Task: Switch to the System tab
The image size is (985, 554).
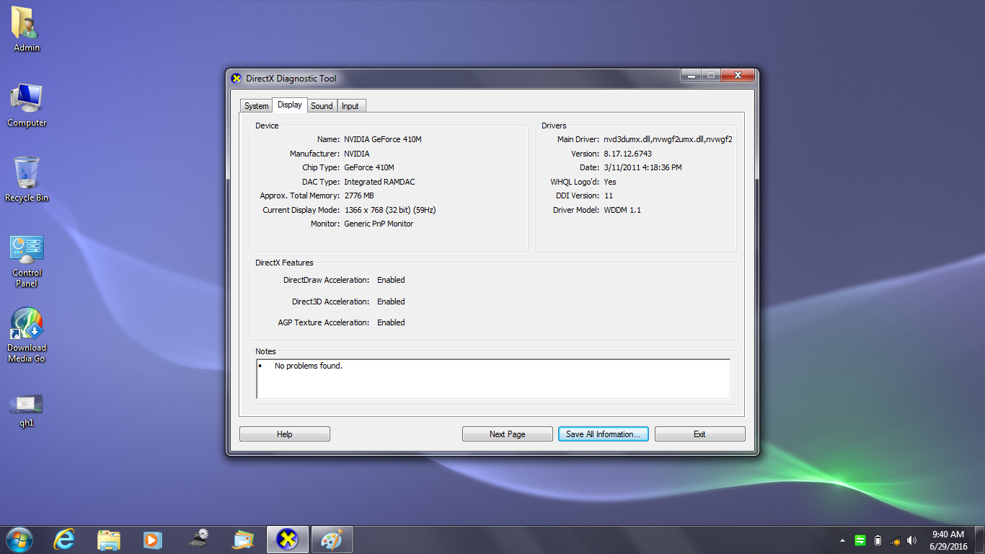Action: click(x=256, y=106)
